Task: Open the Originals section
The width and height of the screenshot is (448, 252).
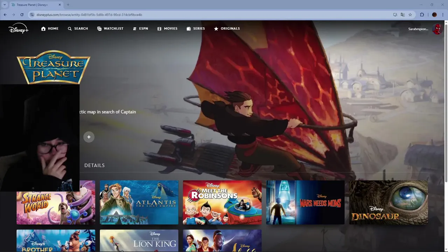Action: point(227,29)
